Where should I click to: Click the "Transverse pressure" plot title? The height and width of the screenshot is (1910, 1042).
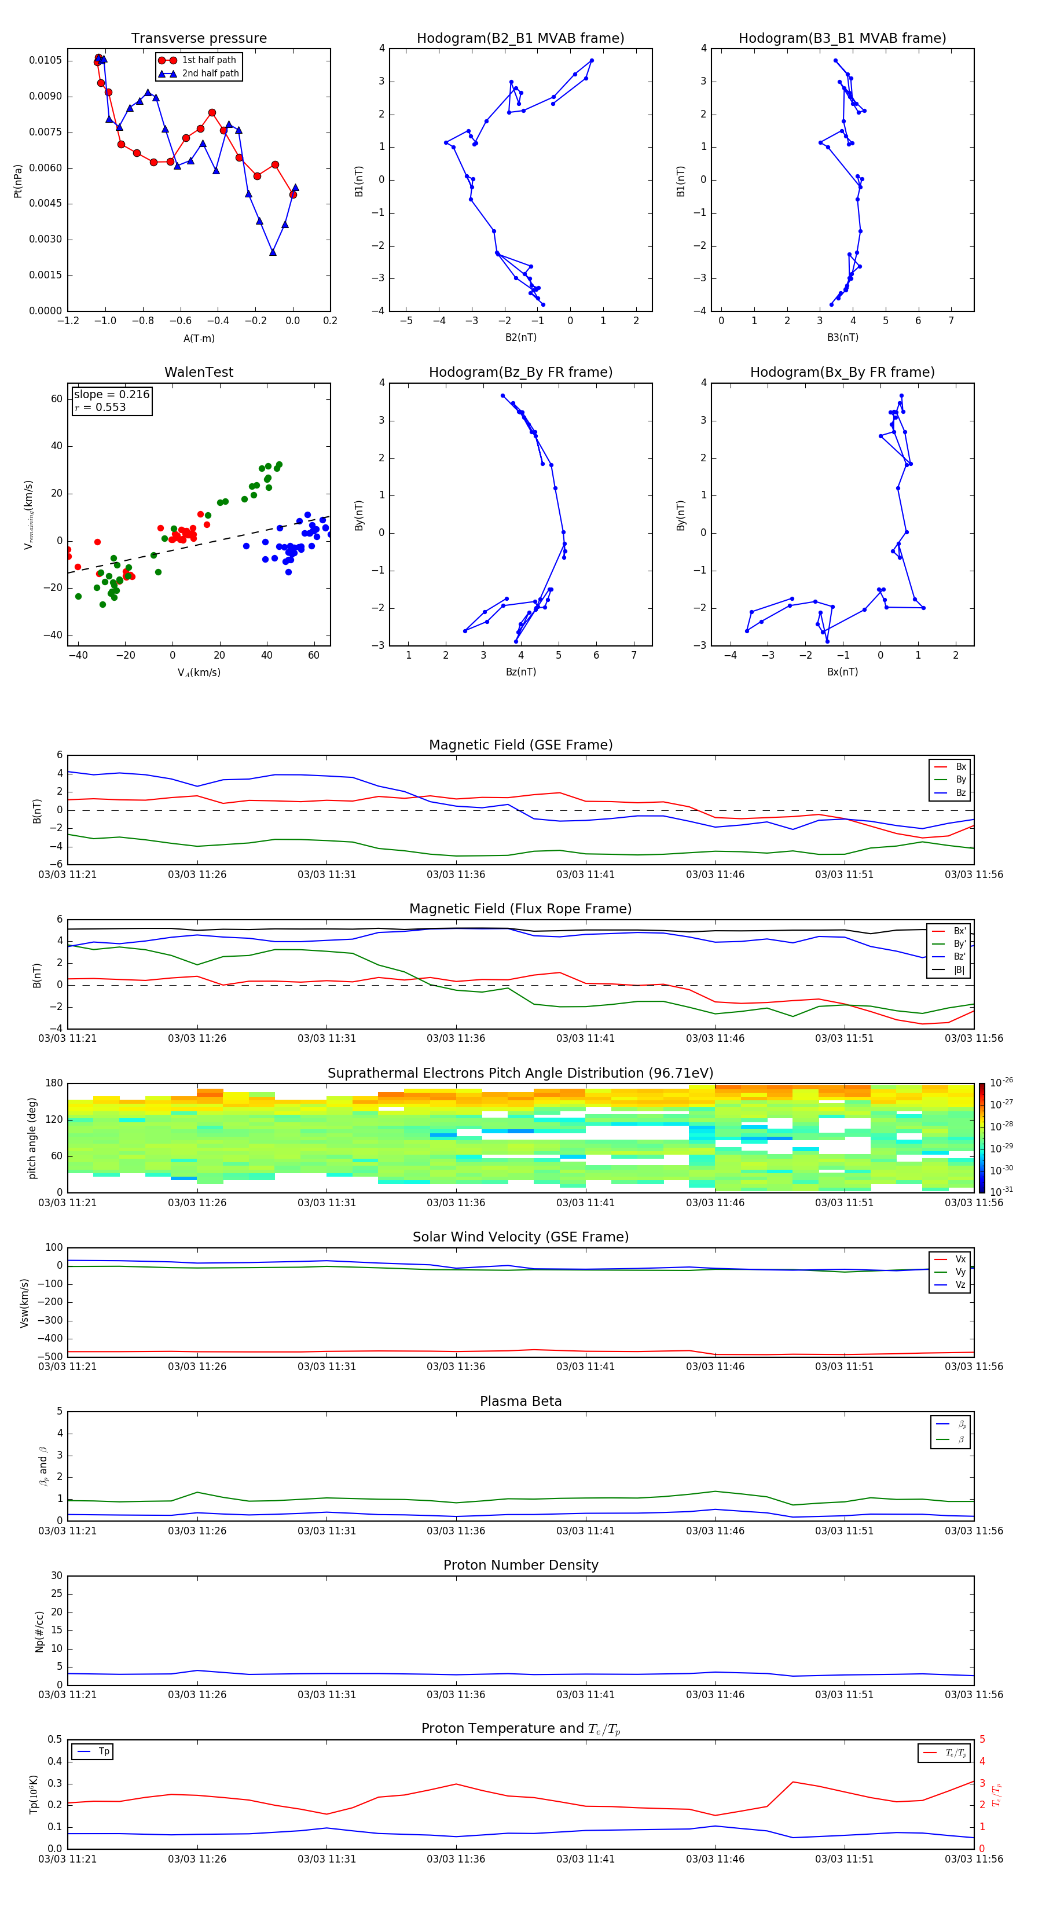click(199, 39)
